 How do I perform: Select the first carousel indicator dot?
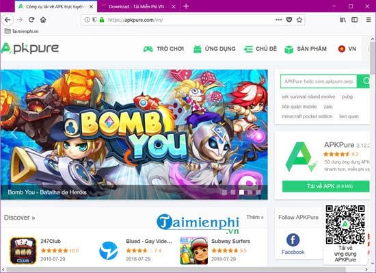click(x=224, y=192)
